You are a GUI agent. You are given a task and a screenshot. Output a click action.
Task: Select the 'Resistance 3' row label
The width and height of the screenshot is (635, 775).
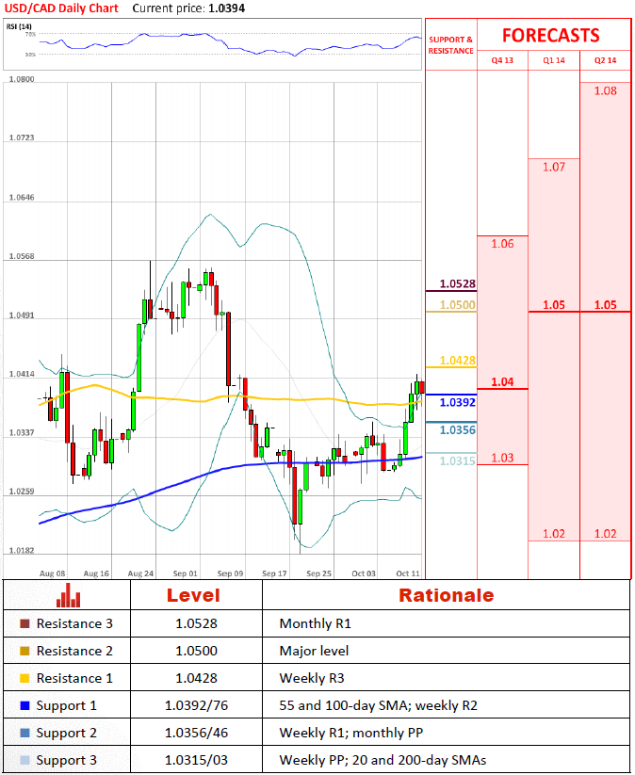pyautogui.click(x=74, y=623)
